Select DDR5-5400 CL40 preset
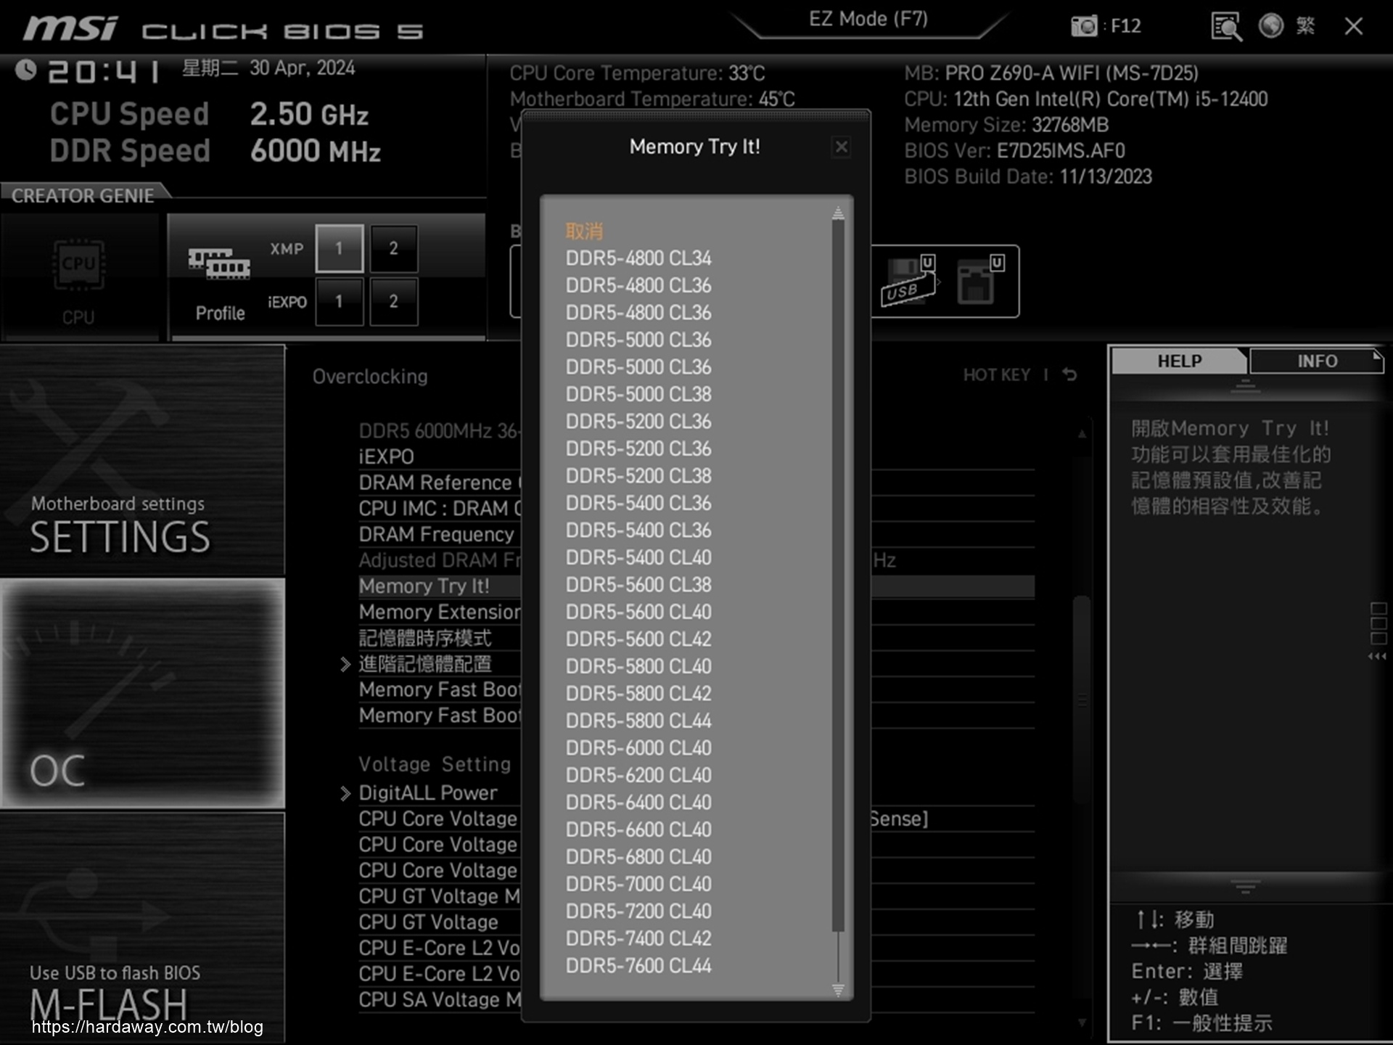 (x=638, y=557)
